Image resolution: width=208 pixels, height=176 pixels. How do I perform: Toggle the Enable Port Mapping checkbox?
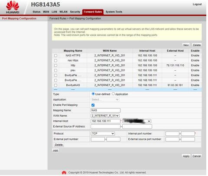[x=93, y=105]
